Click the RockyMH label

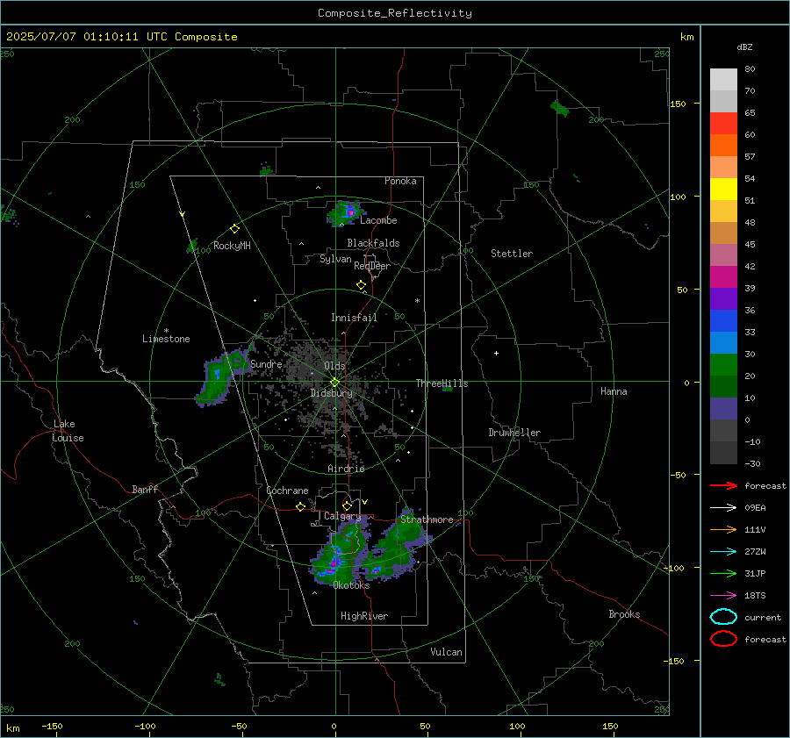point(232,246)
